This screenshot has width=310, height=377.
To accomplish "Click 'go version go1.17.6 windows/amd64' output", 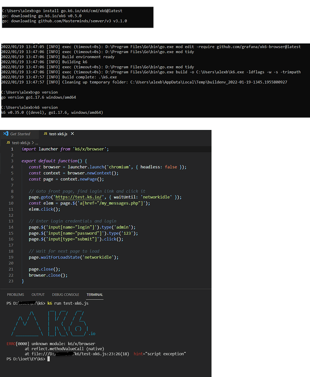I will point(39,97).
